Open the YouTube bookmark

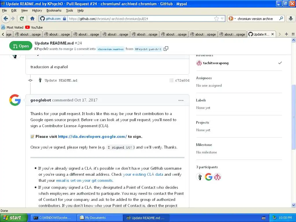point(34,27)
